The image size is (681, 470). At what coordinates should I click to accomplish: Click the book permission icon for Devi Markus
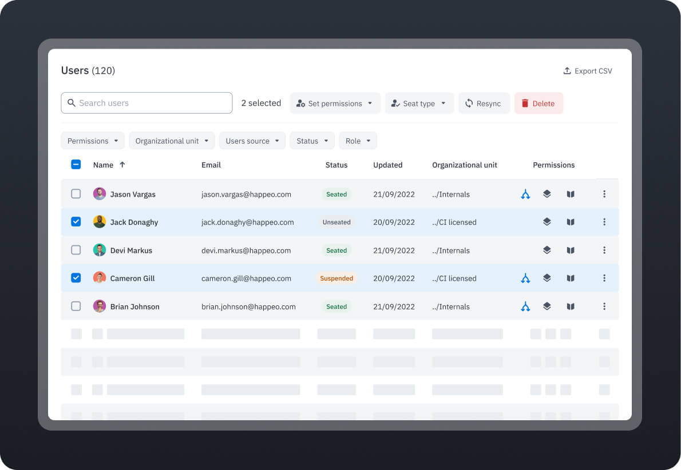coord(571,250)
